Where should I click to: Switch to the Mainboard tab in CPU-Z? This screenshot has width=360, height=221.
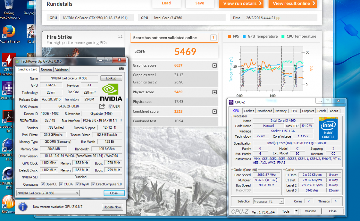(x=265, y=111)
